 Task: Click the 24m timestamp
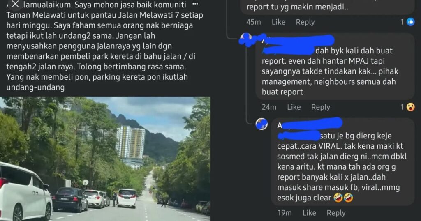(269, 107)
